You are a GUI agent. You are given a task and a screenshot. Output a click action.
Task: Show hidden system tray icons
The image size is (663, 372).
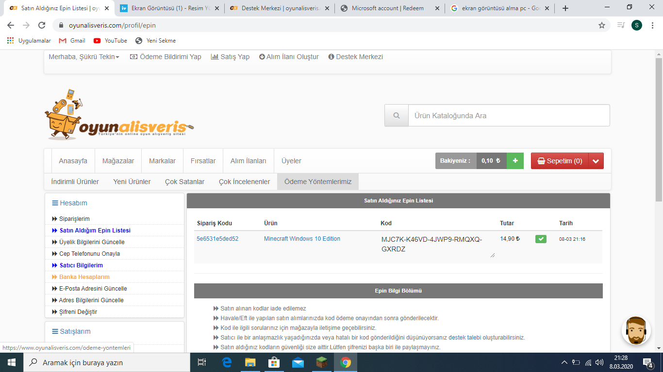click(564, 362)
